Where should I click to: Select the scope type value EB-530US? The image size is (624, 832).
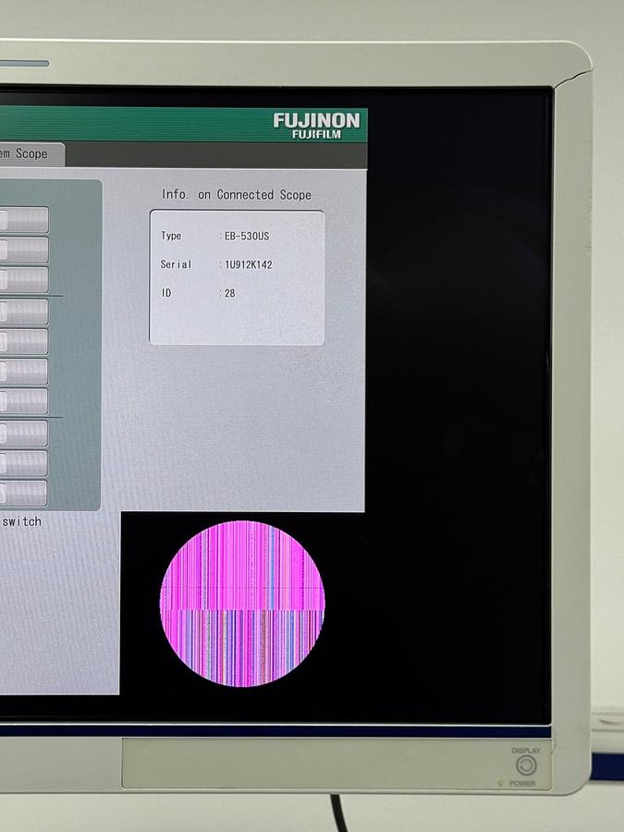pyautogui.click(x=247, y=236)
